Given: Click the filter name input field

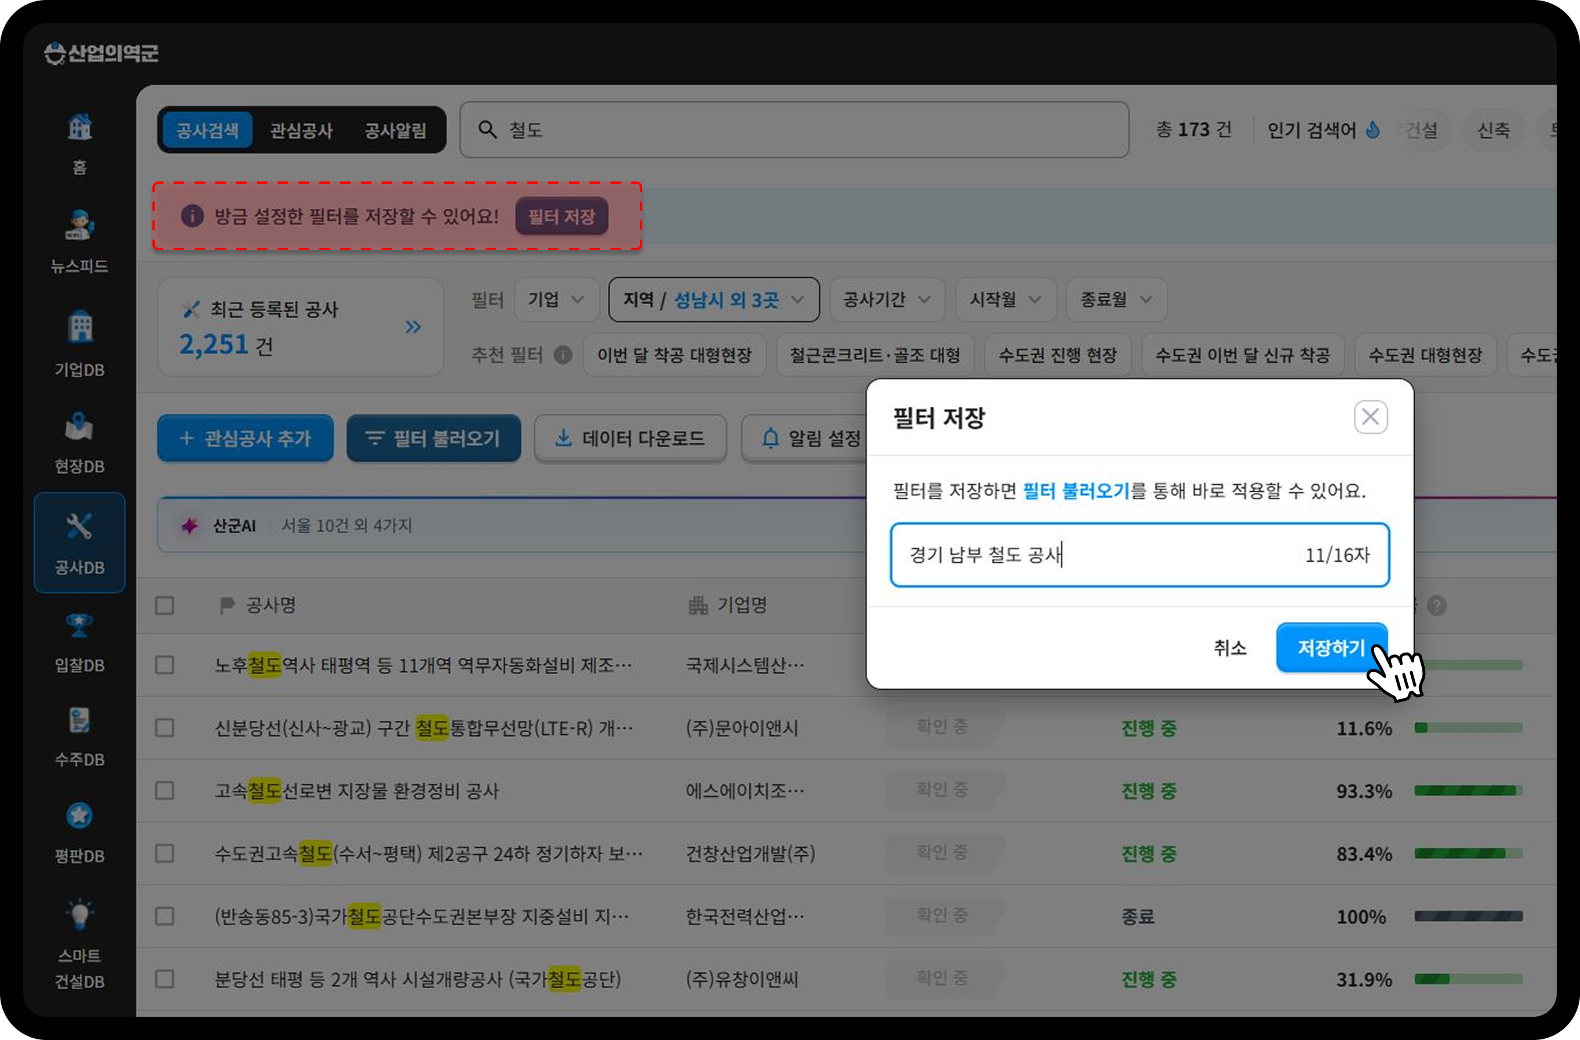Looking at the screenshot, I should [1140, 555].
